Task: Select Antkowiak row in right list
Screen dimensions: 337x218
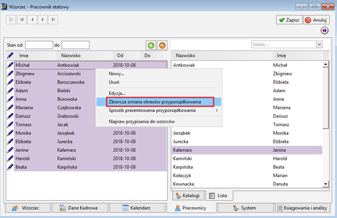Action: click(247, 65)
